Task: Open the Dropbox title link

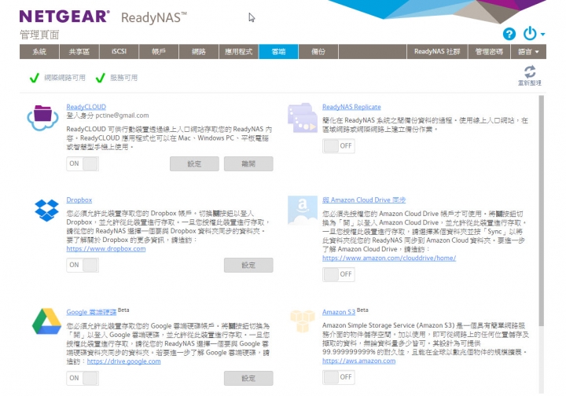Action: pyautogui.click(x=79, y=200)
